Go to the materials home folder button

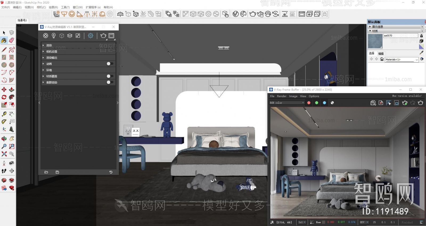[x=382, y=59]
